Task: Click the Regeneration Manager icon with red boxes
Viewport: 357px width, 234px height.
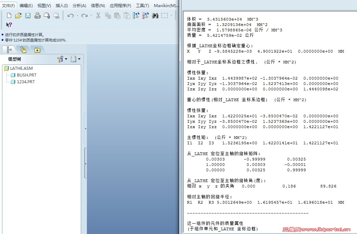Action: tap(145, 16)
